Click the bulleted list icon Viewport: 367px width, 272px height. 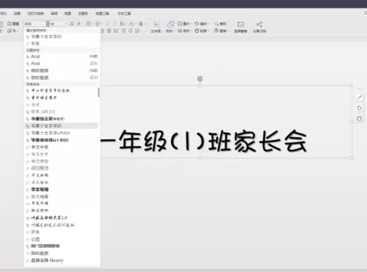89,23
